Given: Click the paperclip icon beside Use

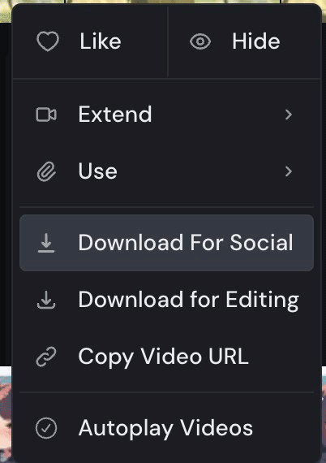Looking at the screenshot, I should tap(46, 171).
